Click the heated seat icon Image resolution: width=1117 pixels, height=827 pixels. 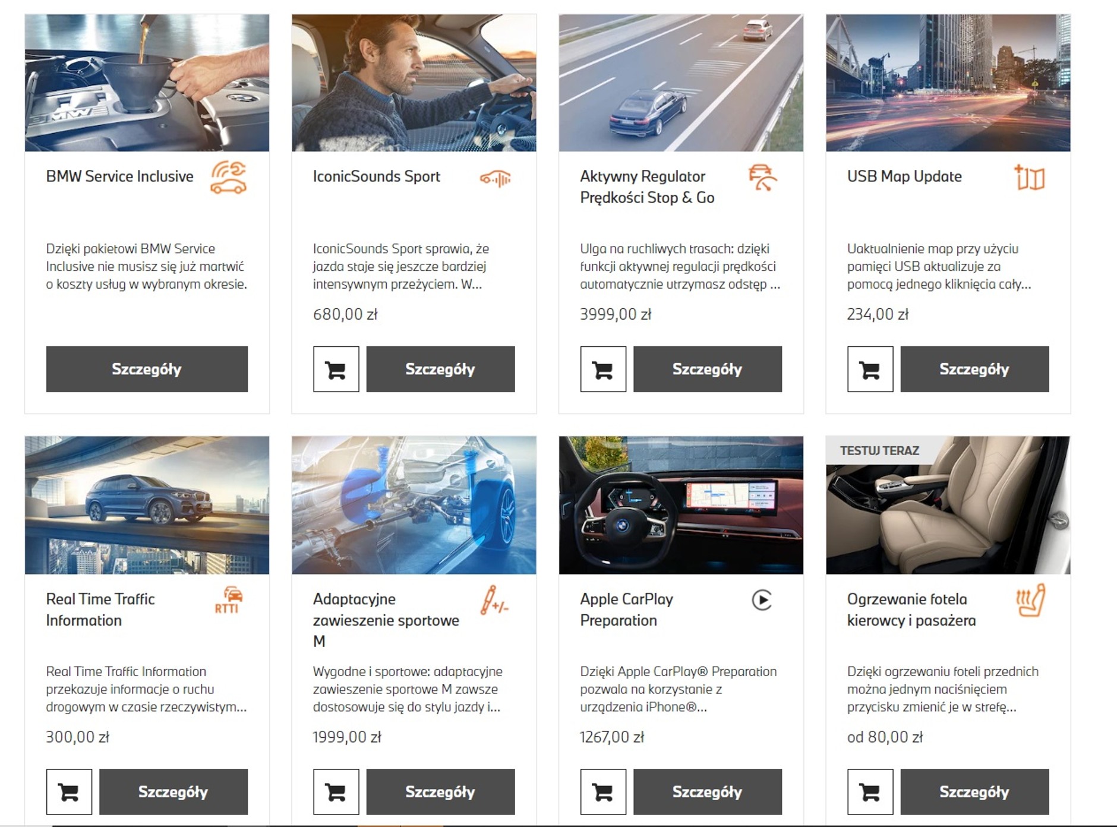1030,600
